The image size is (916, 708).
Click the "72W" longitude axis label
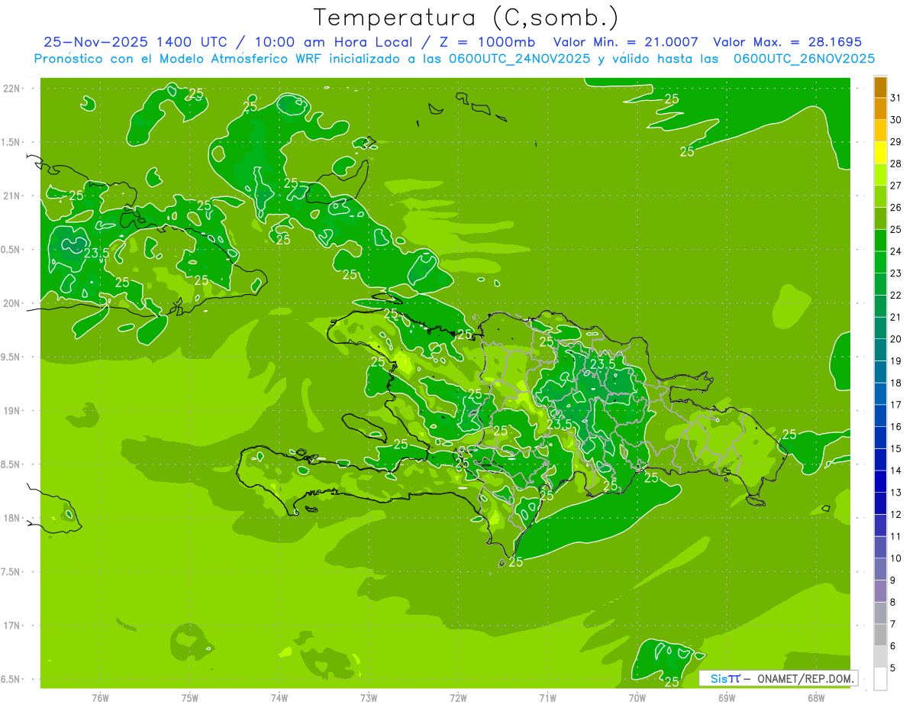coord(459,697)
